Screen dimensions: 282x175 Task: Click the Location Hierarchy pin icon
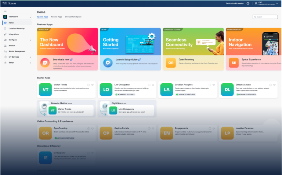coord(5,29)
